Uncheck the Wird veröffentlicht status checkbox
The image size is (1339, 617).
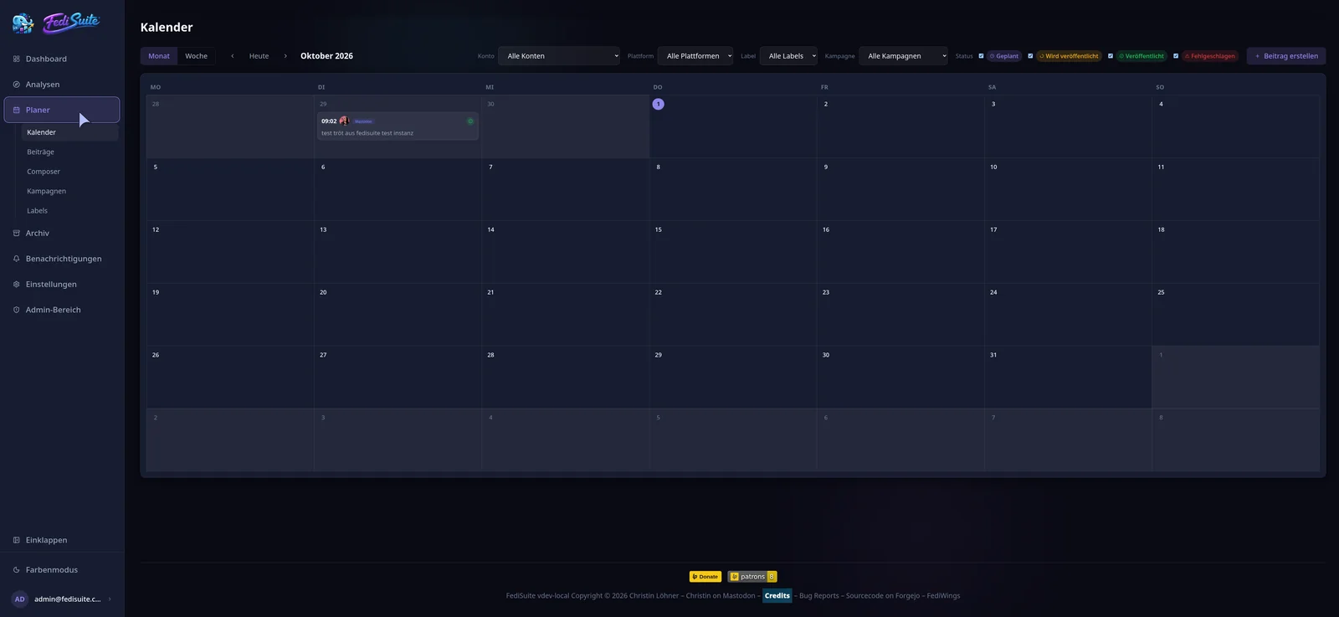(x=1030, y=56)
